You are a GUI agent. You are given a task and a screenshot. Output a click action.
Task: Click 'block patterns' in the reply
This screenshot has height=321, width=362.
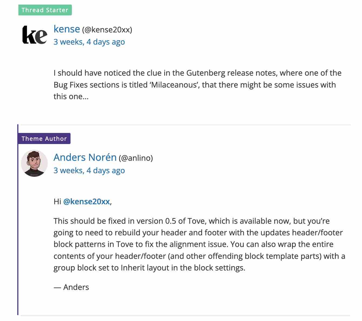83,244
